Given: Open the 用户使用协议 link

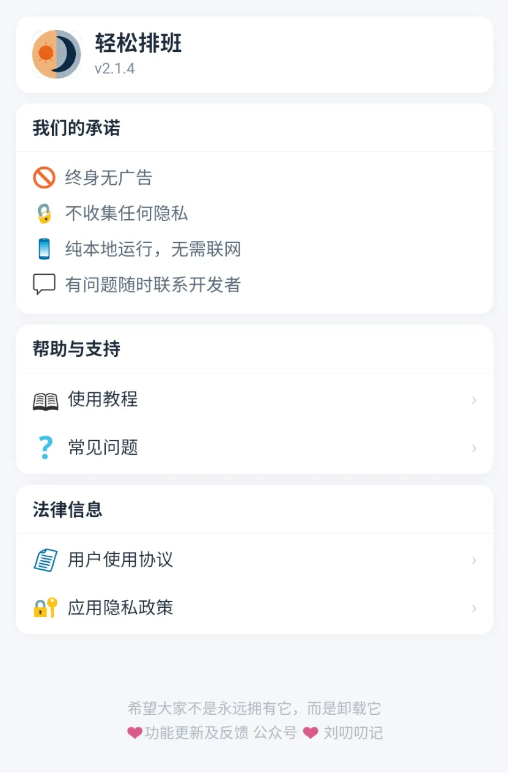Looking at the screenshot, I should (x=254, y=560).
